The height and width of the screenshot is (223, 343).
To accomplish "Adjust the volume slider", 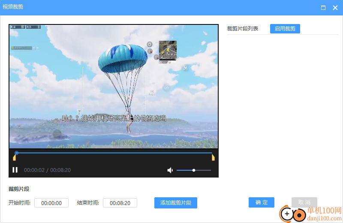I will (x=194, y=170).
